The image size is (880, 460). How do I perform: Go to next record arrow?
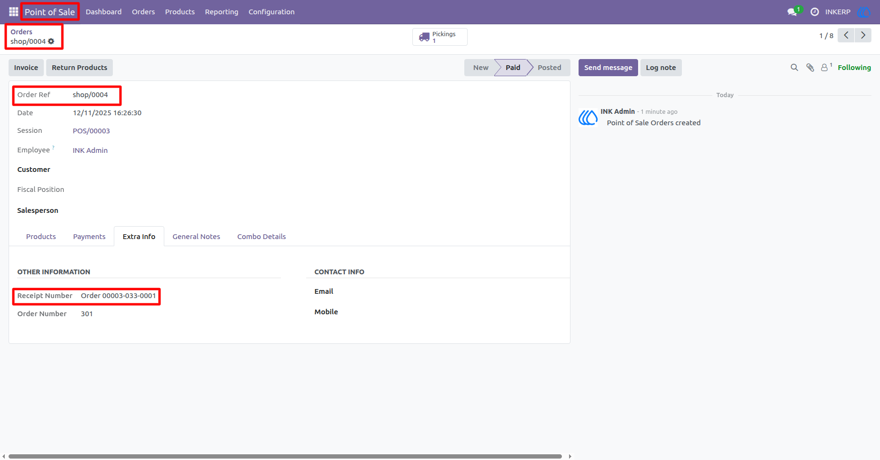(863, 35)
